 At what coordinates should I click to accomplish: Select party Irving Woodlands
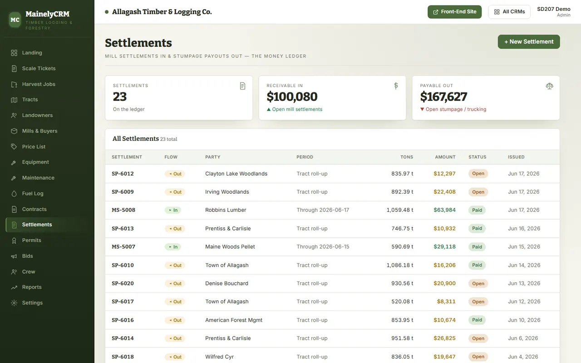[227, 192]
